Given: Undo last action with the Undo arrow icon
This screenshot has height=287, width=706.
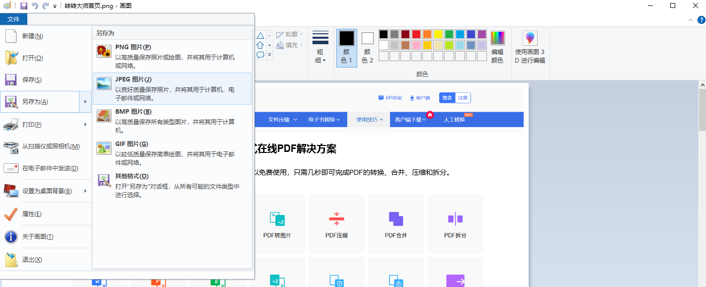Looking at the screenshot, I should tap(34, 5).
